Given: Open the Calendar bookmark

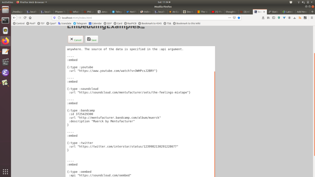Looking at the screenshot, I should pos(95,23).
